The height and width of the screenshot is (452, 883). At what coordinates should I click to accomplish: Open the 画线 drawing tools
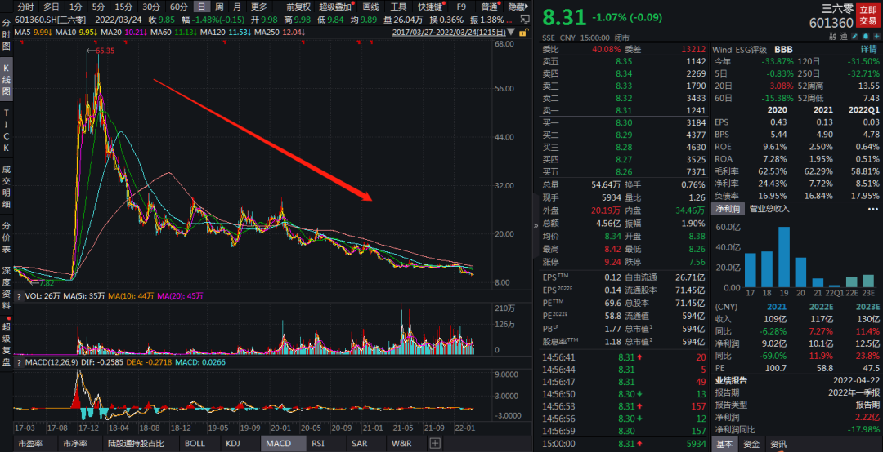[371, 7]
